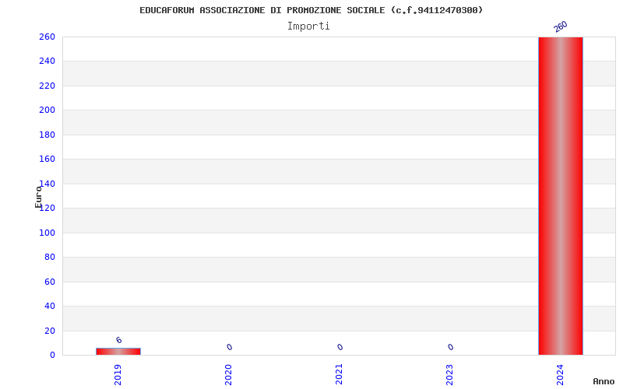The height and width of the screenshot is (389, 623).
Task: Click the 0 value label for 2021
Action: [340, 347]
